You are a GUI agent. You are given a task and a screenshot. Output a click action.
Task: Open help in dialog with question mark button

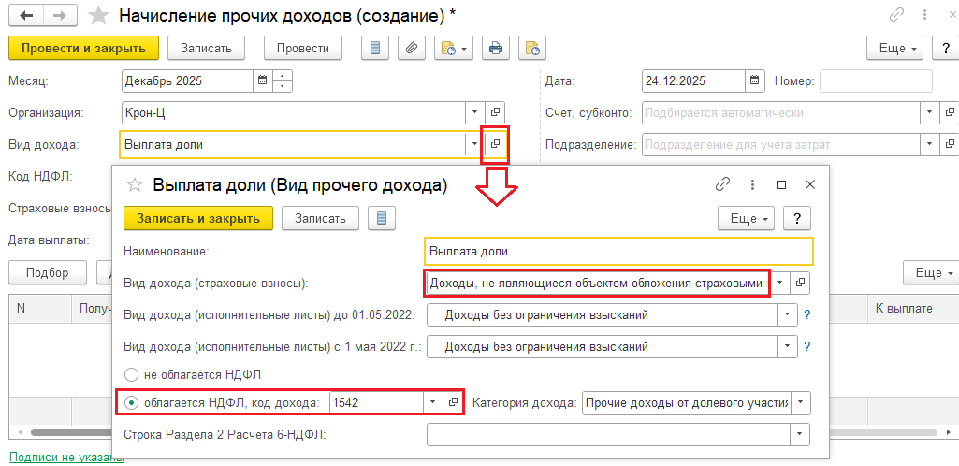point(797,218)
